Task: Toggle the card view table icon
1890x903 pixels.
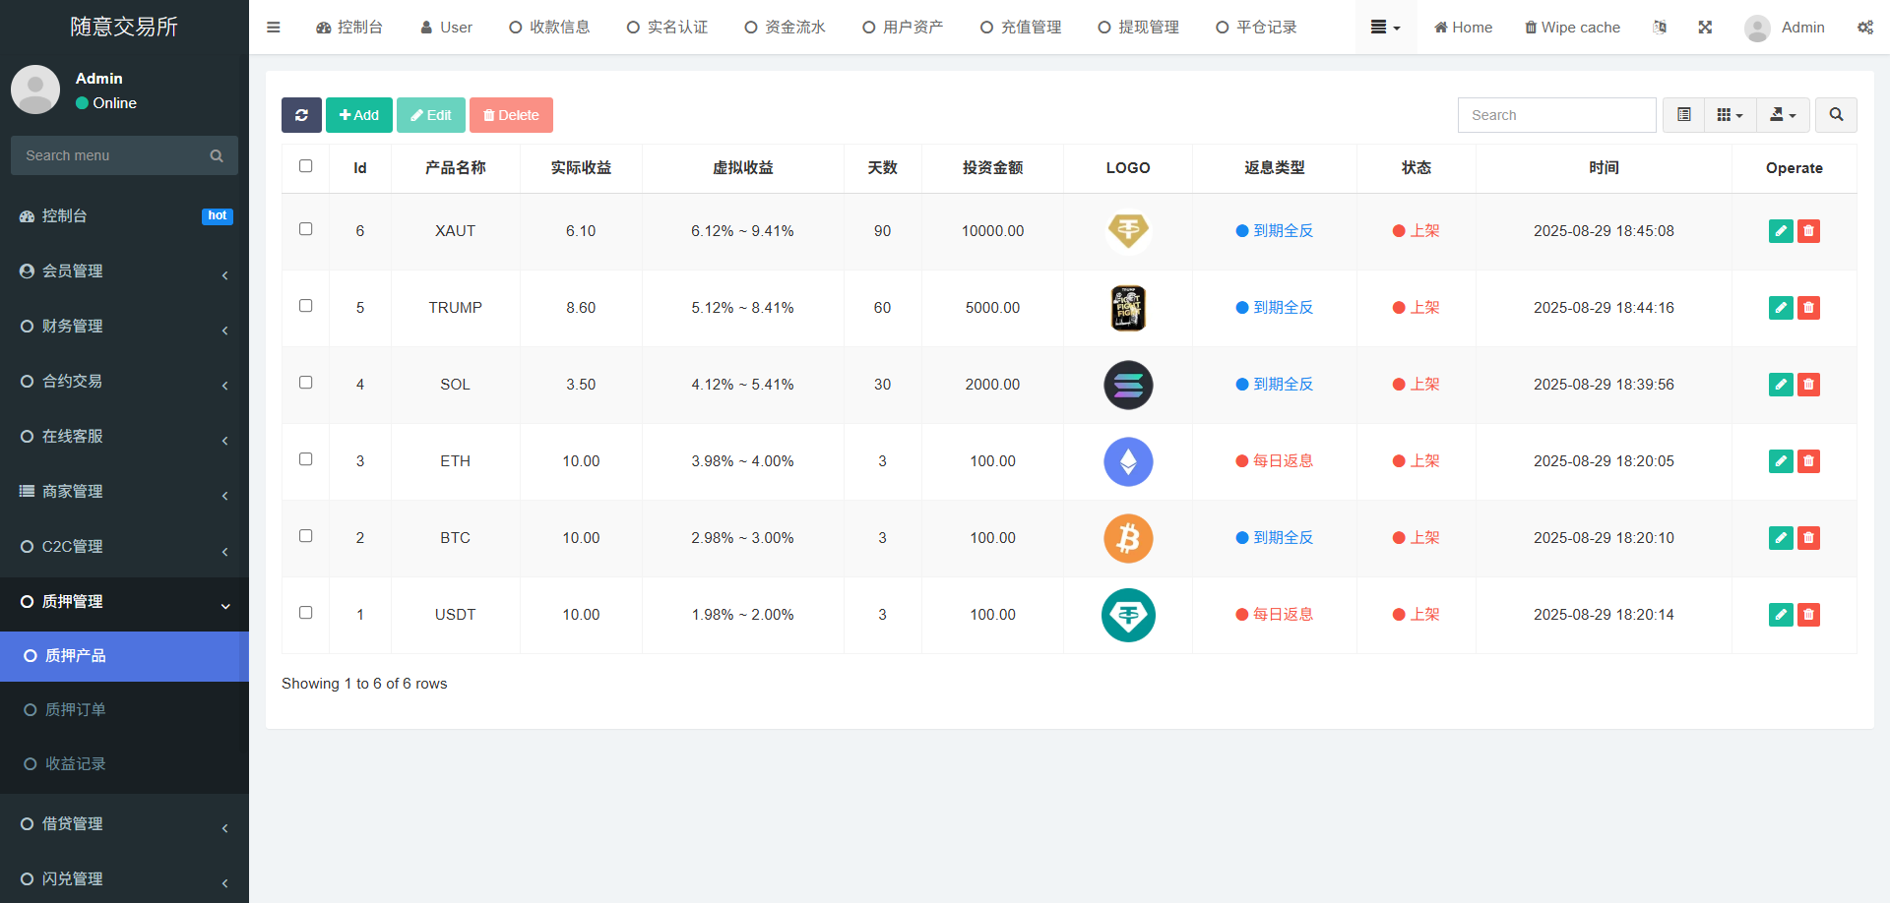Action: (1684, 115)
